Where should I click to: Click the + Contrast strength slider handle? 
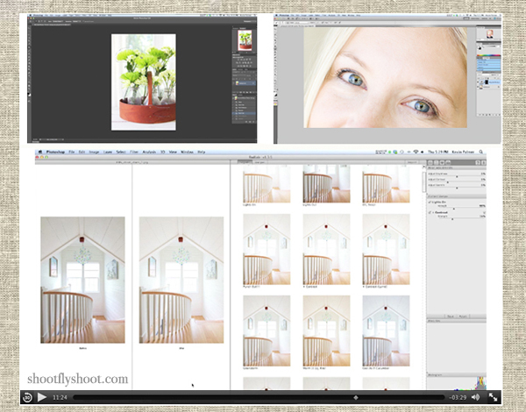452,219
